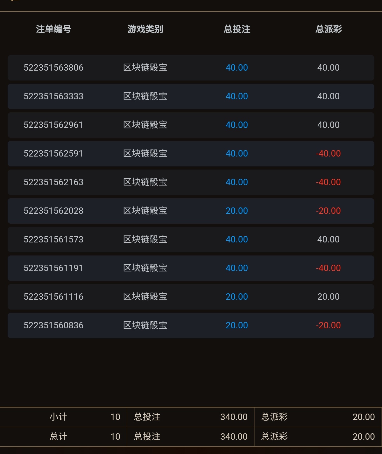Click the 区块链骰宝 game type in order 522351561573
The image size is (382, 454).
(145, 240)
